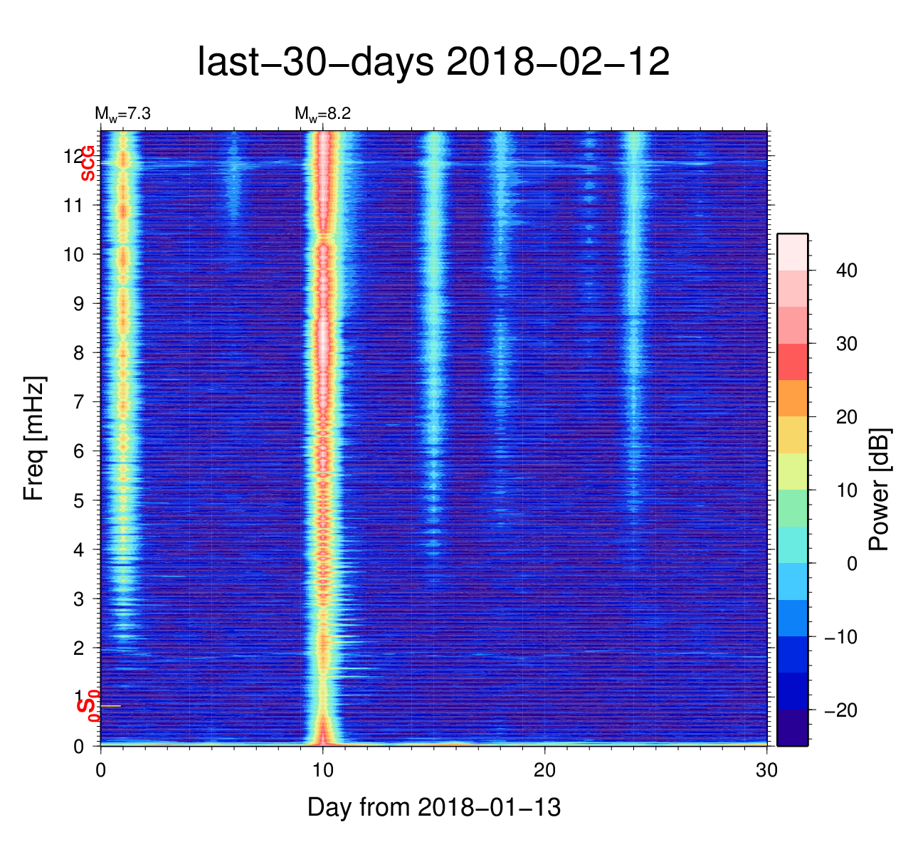Pick the orange colorbar segment above 20 dB
Image resolution: width=918 pixels, height=847 pixels.
[x=791, y=398]
